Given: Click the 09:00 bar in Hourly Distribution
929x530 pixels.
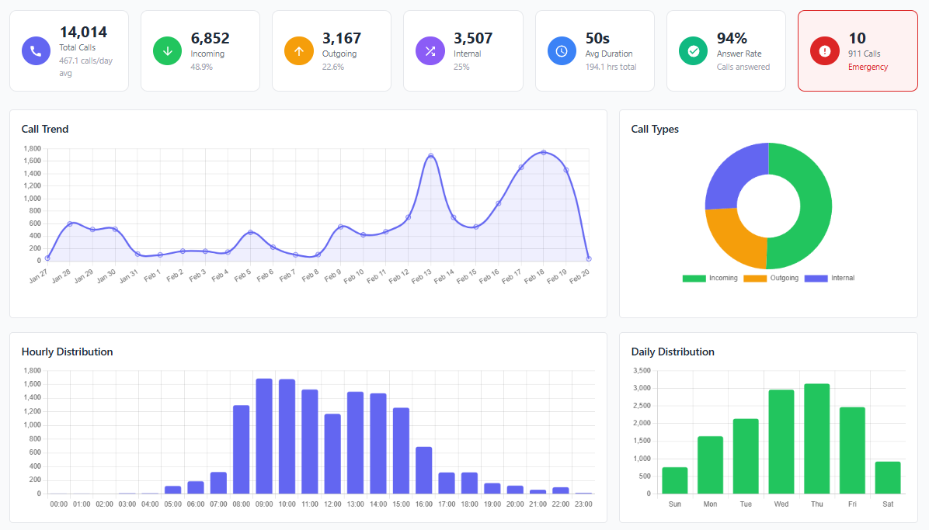Looking at the screenshot, I should (264, 436).
